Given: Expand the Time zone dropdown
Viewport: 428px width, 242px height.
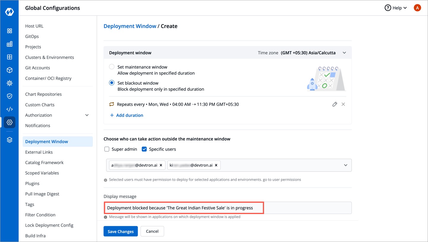Looking at the screenshot, I should [x=344, y=53].
